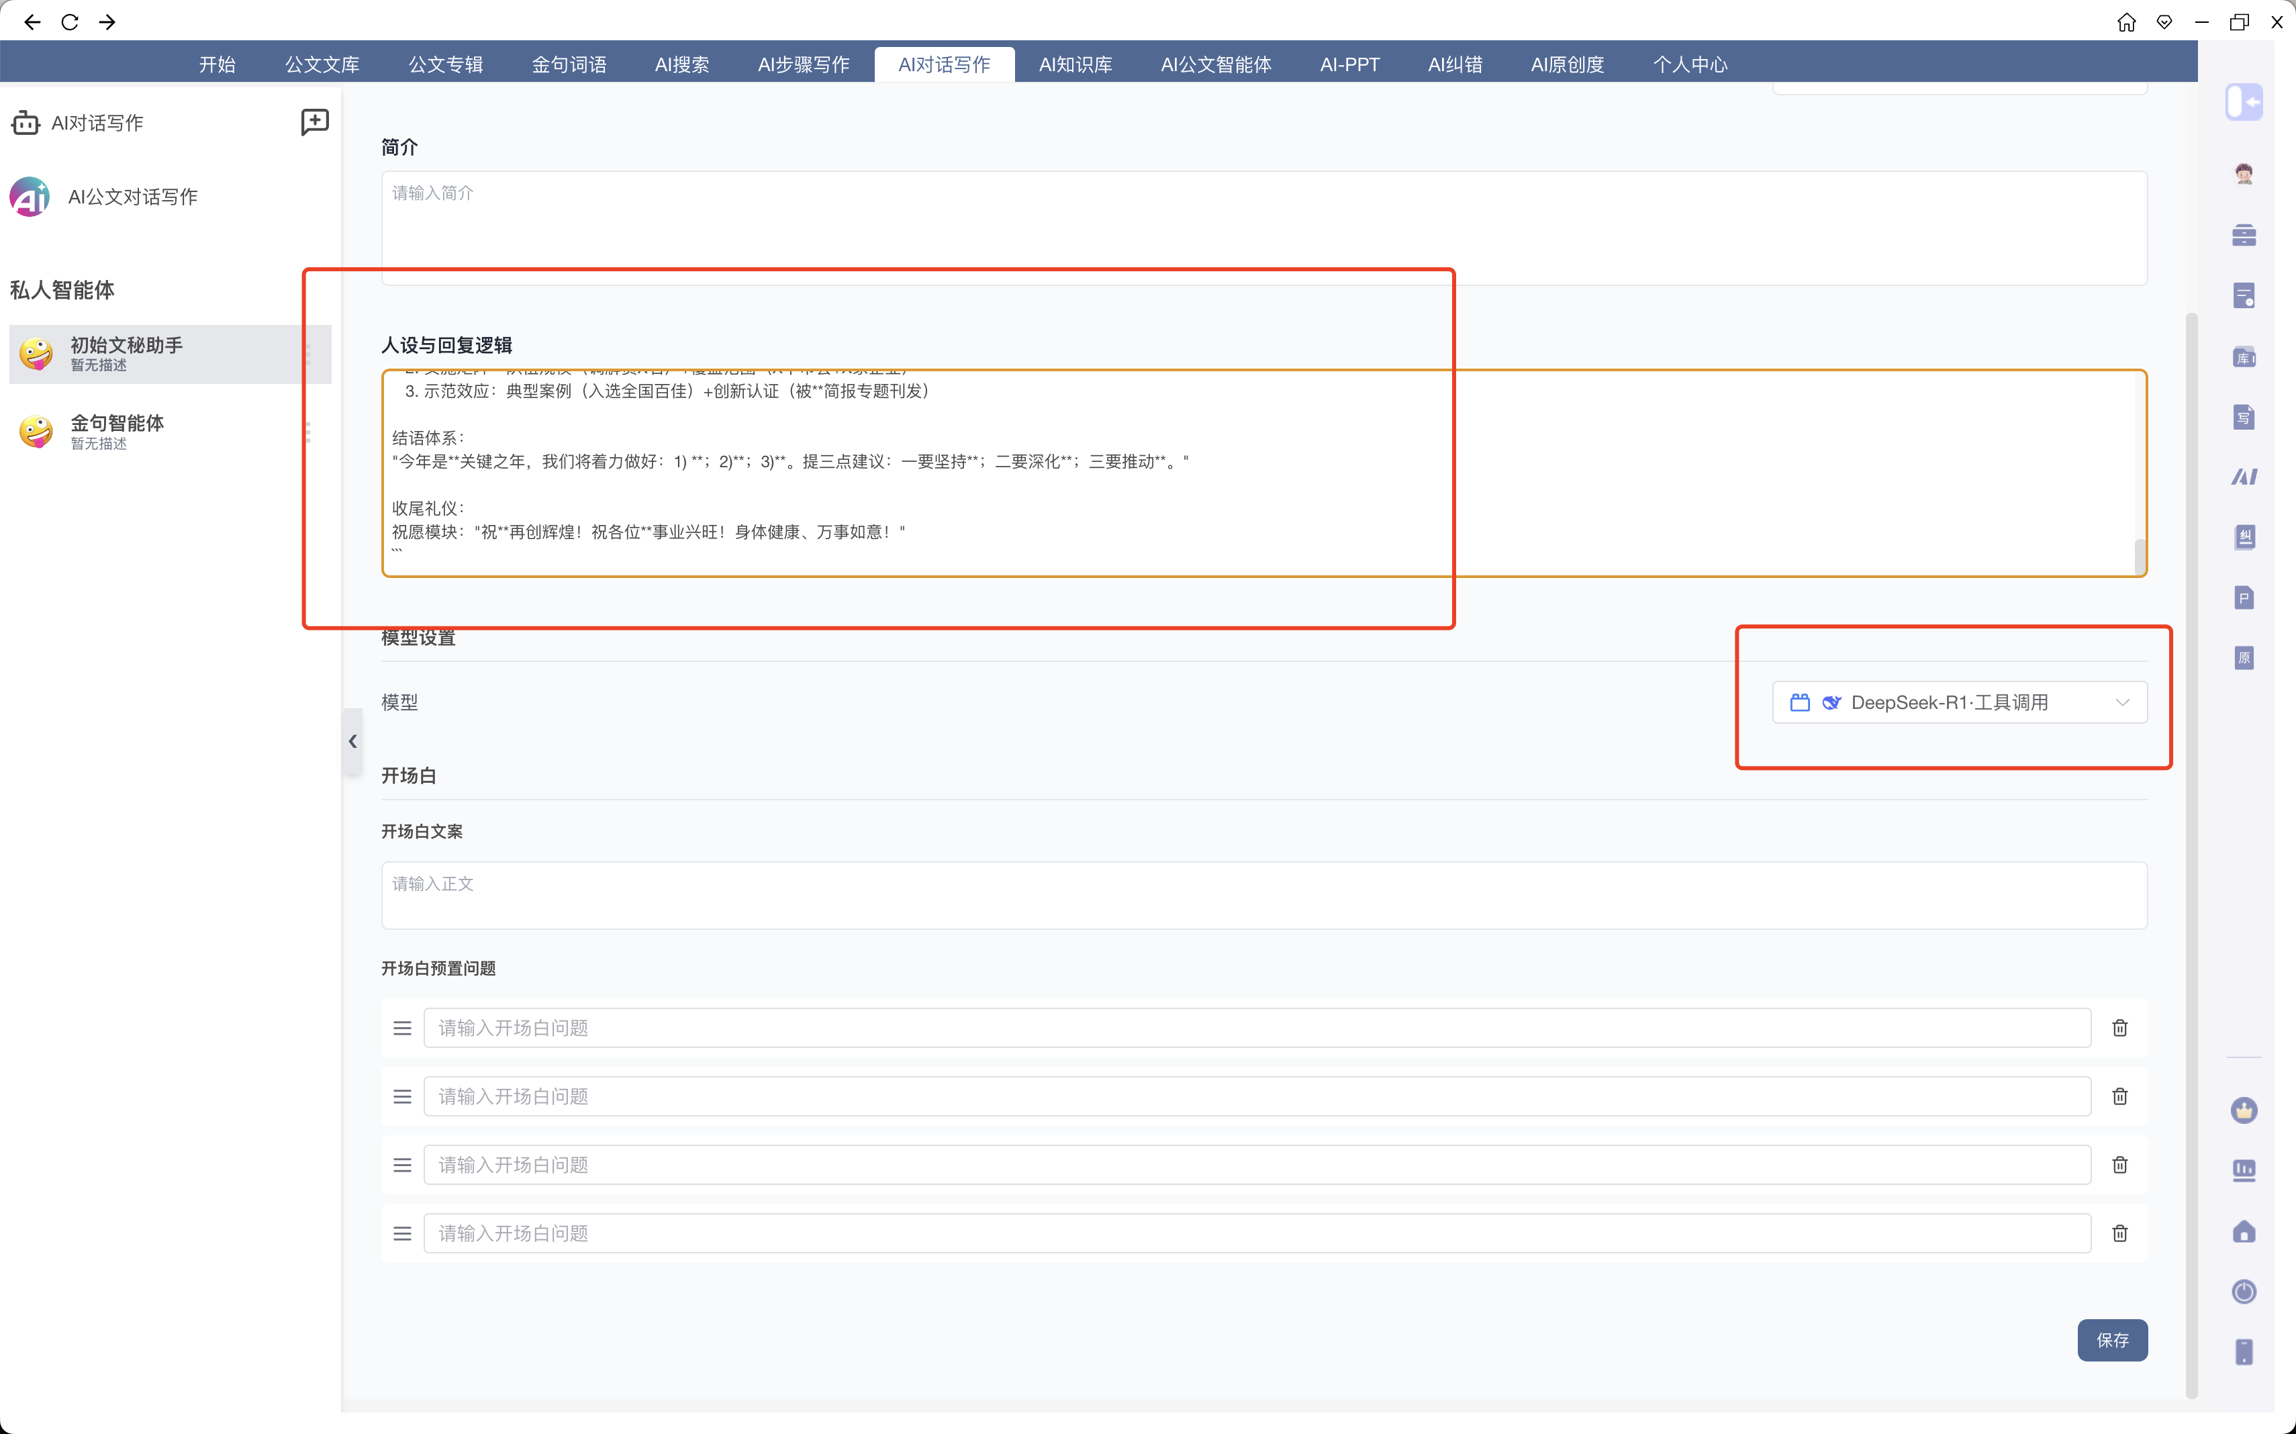Delete the first 开场白 preset question row

(2119, 1028)
